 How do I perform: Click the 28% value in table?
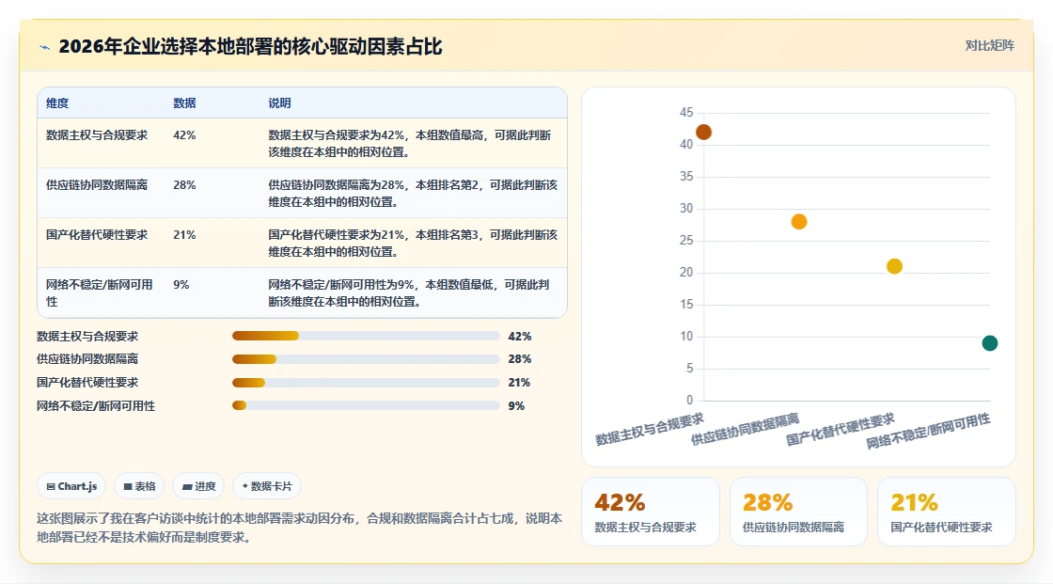(184, 185)
